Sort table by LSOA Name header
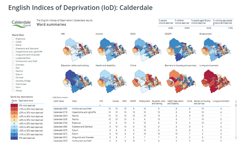The image size is (244, 148). pos(58,101)
